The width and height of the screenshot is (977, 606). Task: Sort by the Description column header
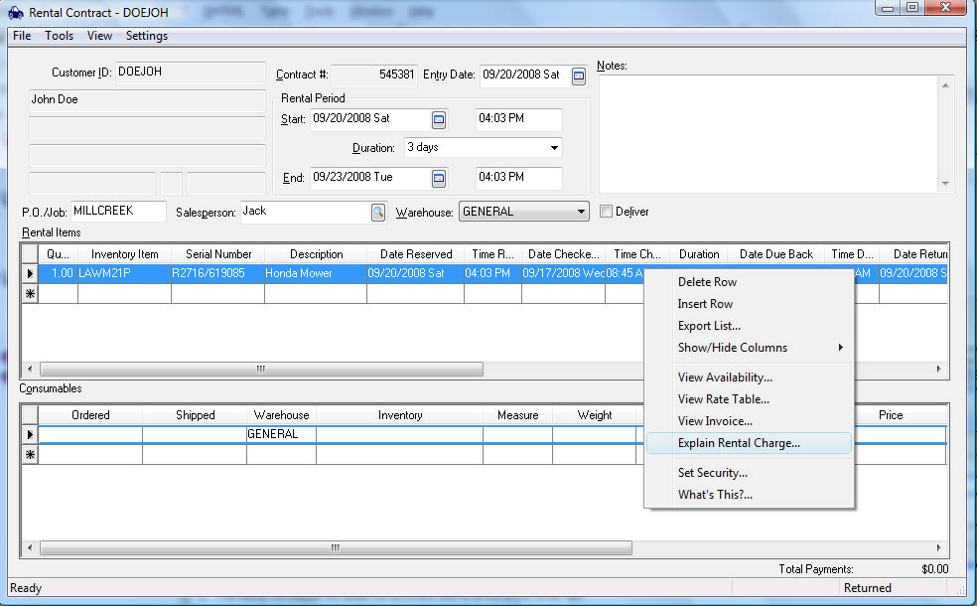317,254
